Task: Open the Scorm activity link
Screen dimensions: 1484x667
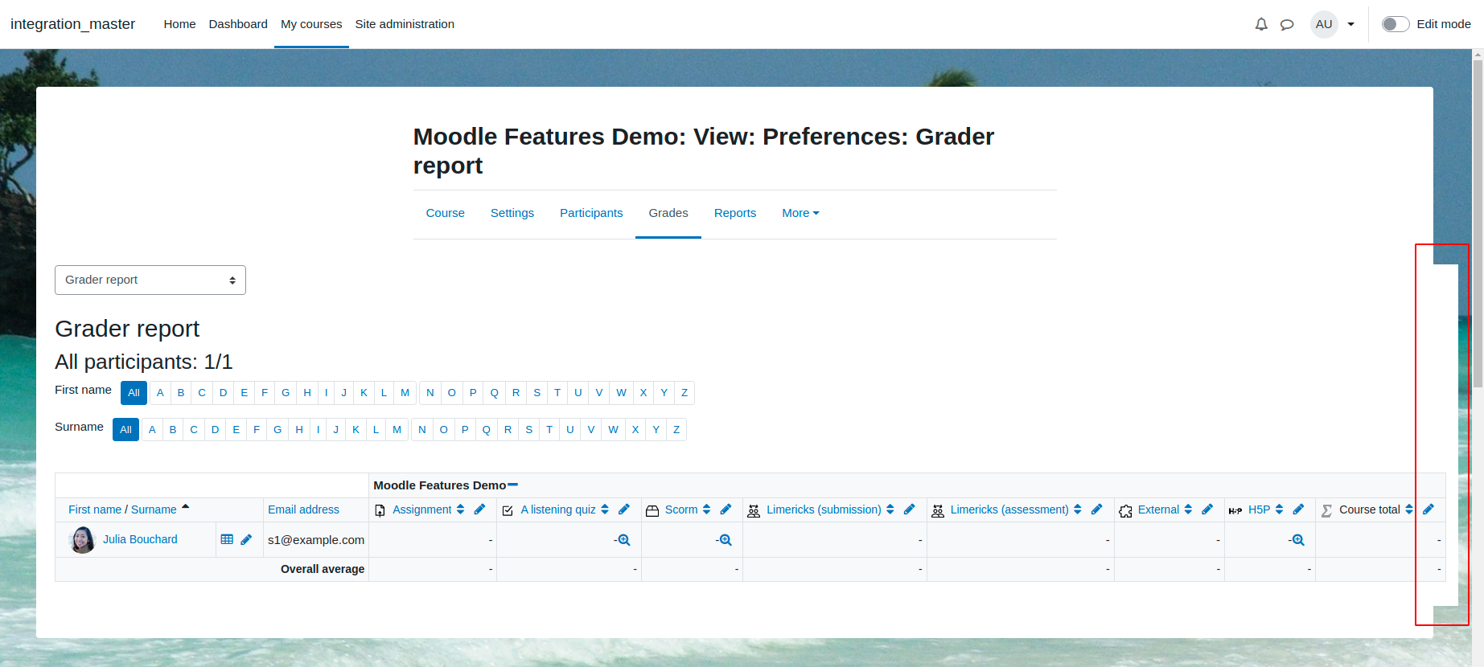Action: click(x=681, y=509)
